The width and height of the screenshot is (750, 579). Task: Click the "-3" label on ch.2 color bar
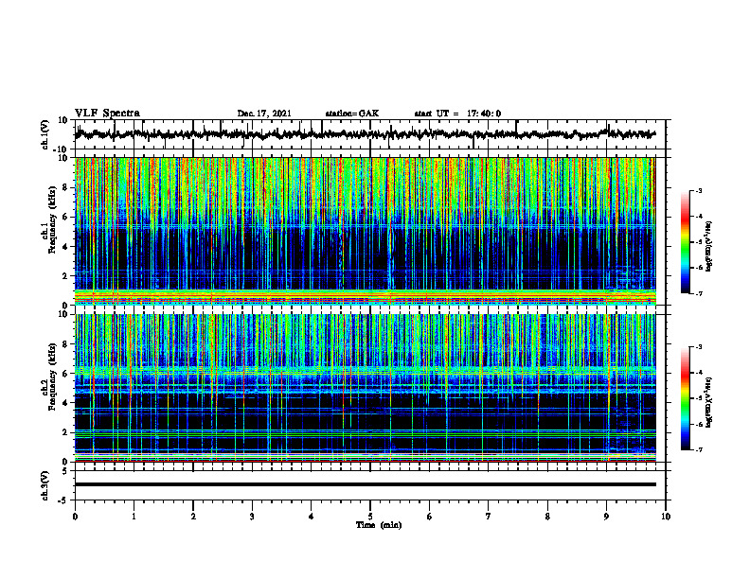[x=698, y=347]
